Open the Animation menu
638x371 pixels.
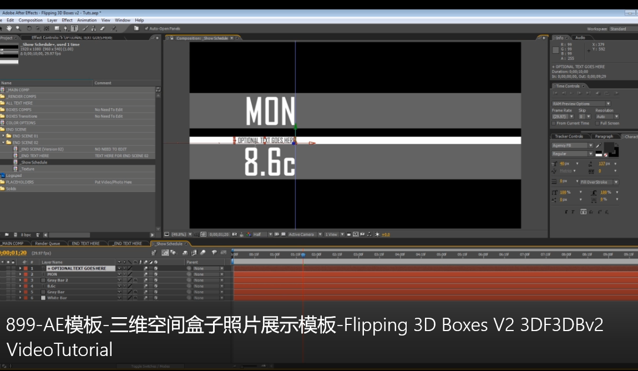point(87,21)
